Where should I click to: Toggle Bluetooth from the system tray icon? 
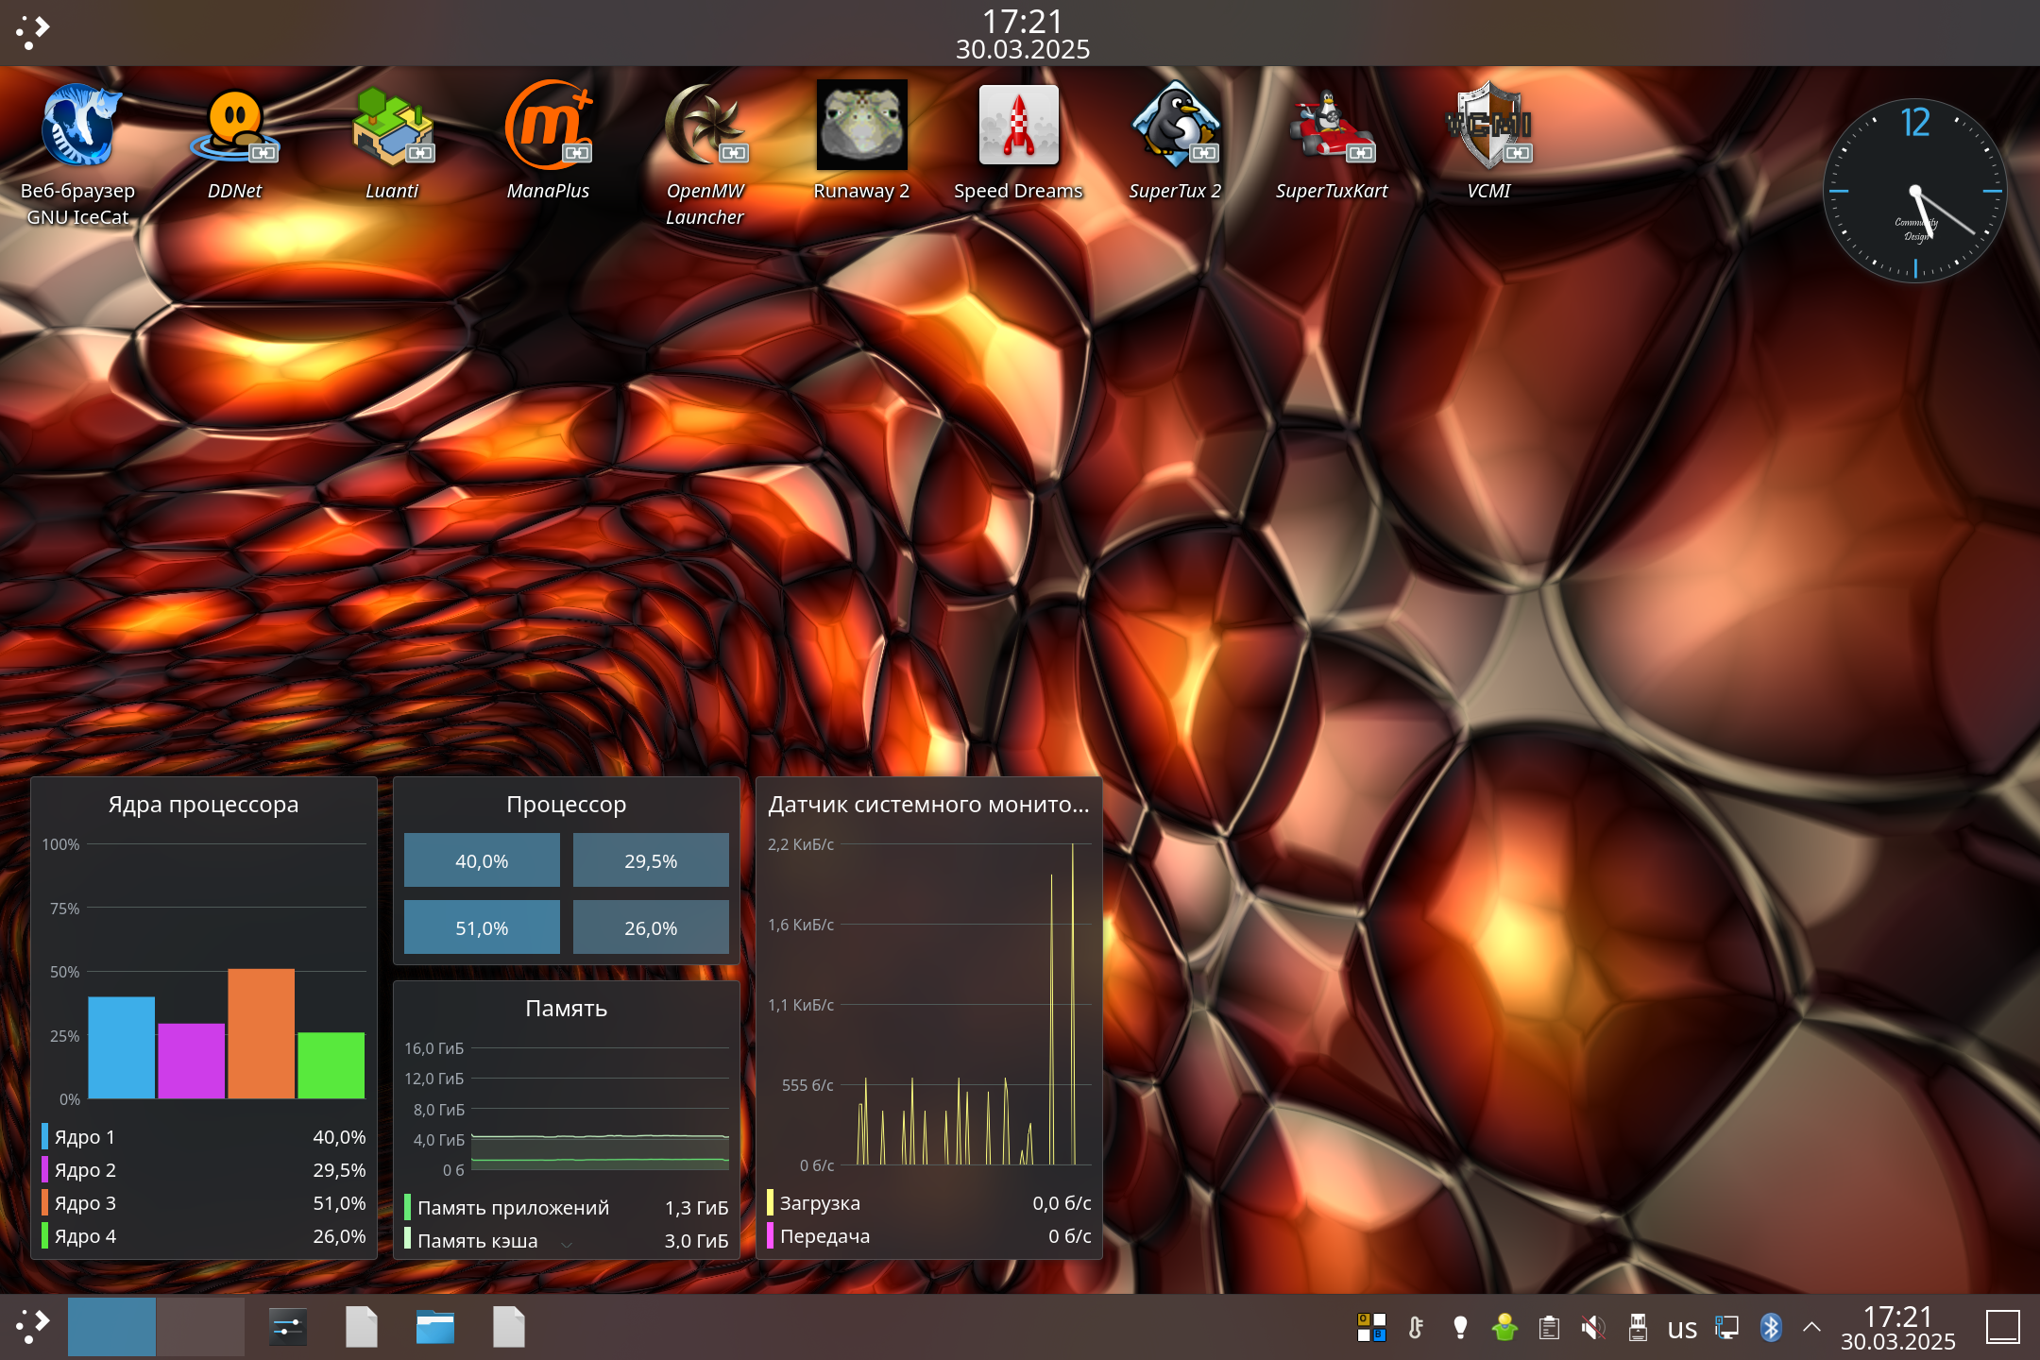pyautogui.click(x=1771, y=1328)
